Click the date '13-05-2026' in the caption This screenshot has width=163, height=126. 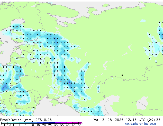[x=112, y=120]
